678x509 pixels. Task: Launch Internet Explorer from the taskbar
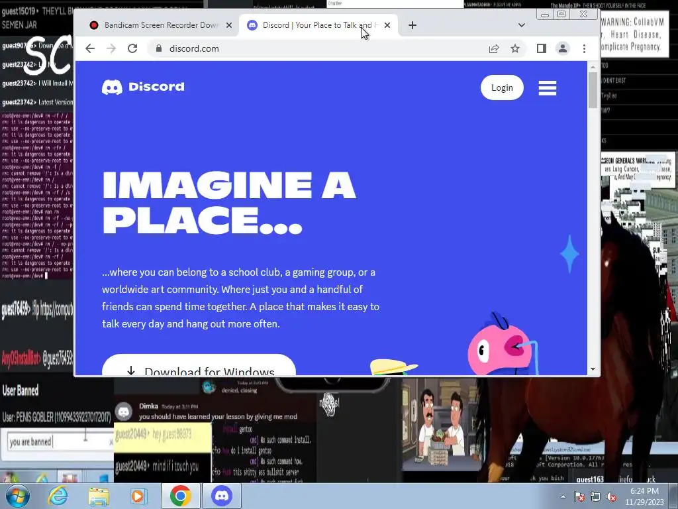click(x=58, y=496)
